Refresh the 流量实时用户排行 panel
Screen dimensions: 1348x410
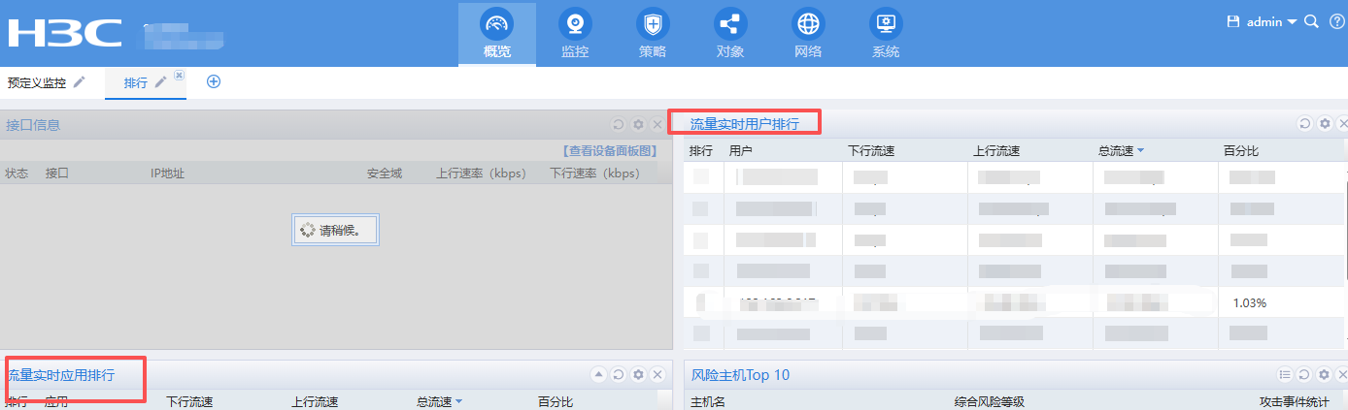[x=1304, y=124]
